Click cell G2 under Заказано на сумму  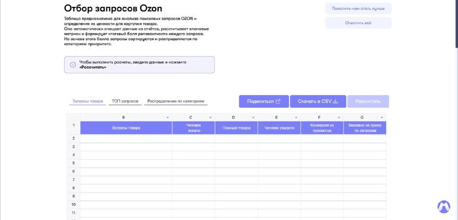(365, 139)
